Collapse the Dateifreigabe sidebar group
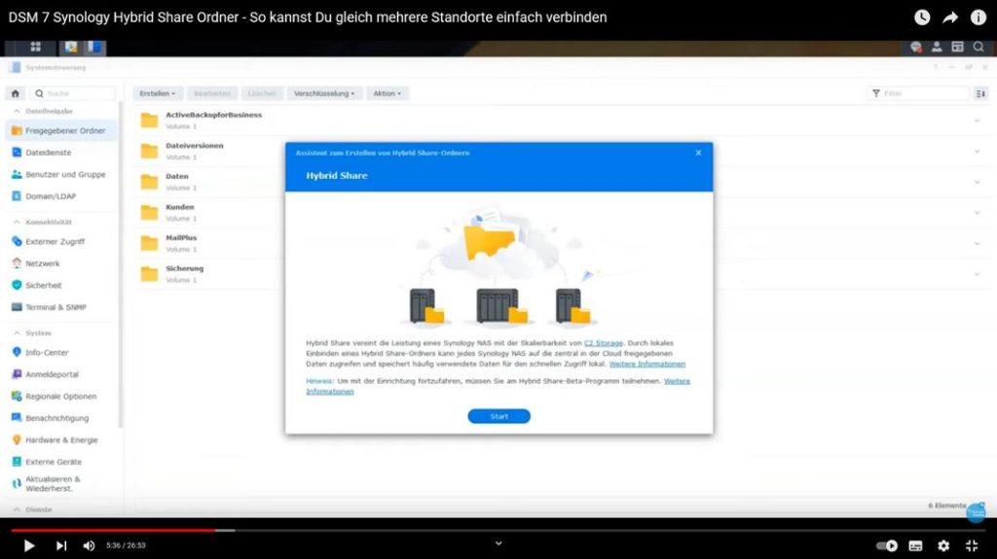This screenshot has width=997, height=559. (18, 111)
